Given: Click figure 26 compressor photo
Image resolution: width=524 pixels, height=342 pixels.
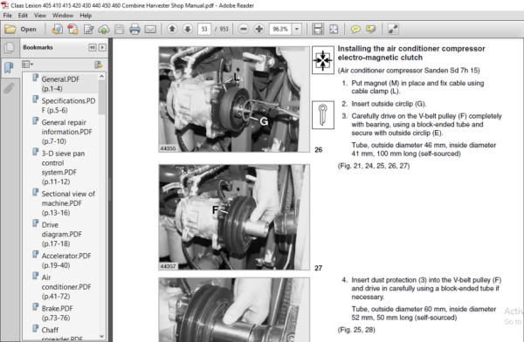Looking at the screenshot, I should pos(234,99).
